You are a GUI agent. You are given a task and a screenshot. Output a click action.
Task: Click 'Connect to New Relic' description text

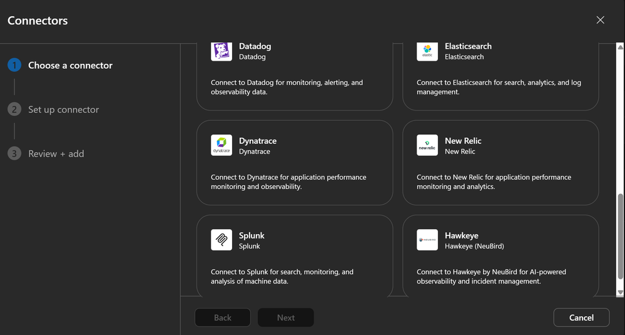494,182
